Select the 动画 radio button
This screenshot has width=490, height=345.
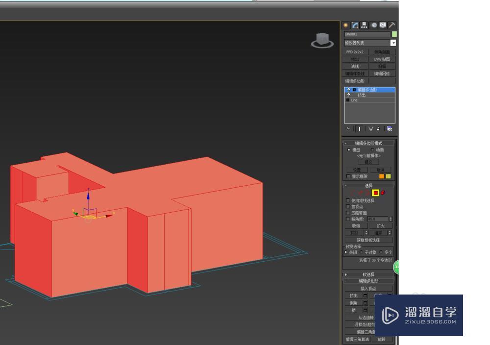372,149
